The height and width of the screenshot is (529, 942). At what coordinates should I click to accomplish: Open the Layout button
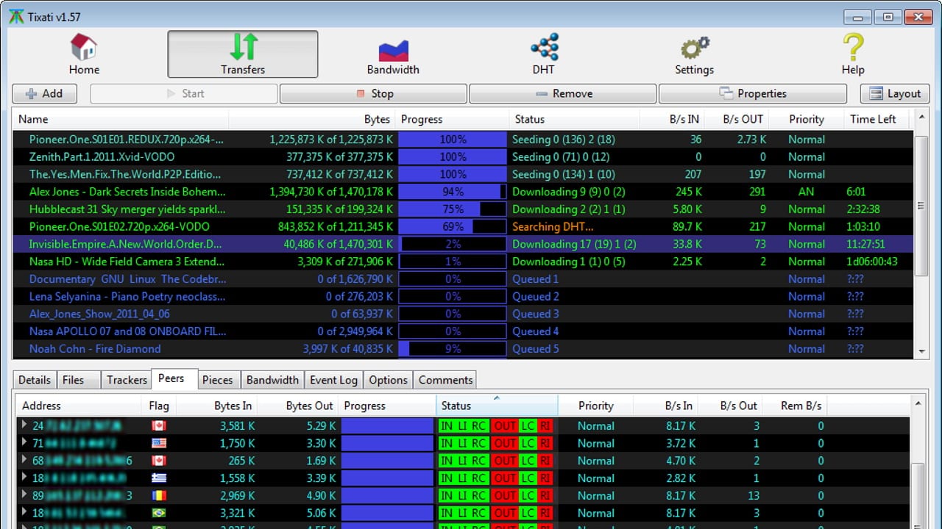click(x=894, y=93)
